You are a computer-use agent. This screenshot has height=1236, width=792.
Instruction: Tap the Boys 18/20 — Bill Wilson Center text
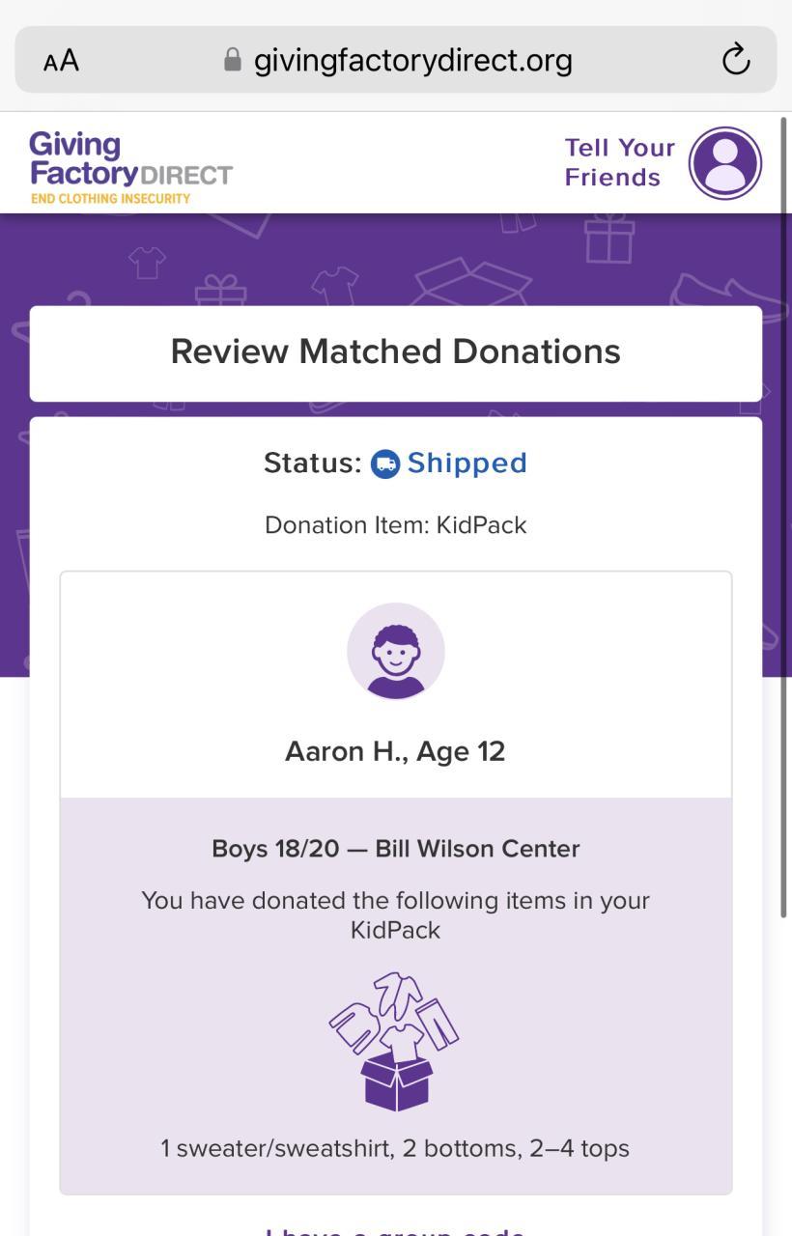click(396, 849)
